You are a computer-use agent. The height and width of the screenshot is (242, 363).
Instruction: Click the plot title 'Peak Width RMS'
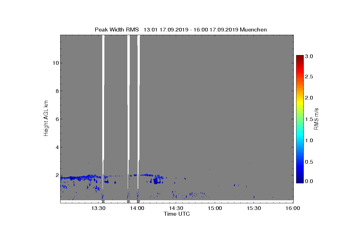tap(117, 30)
